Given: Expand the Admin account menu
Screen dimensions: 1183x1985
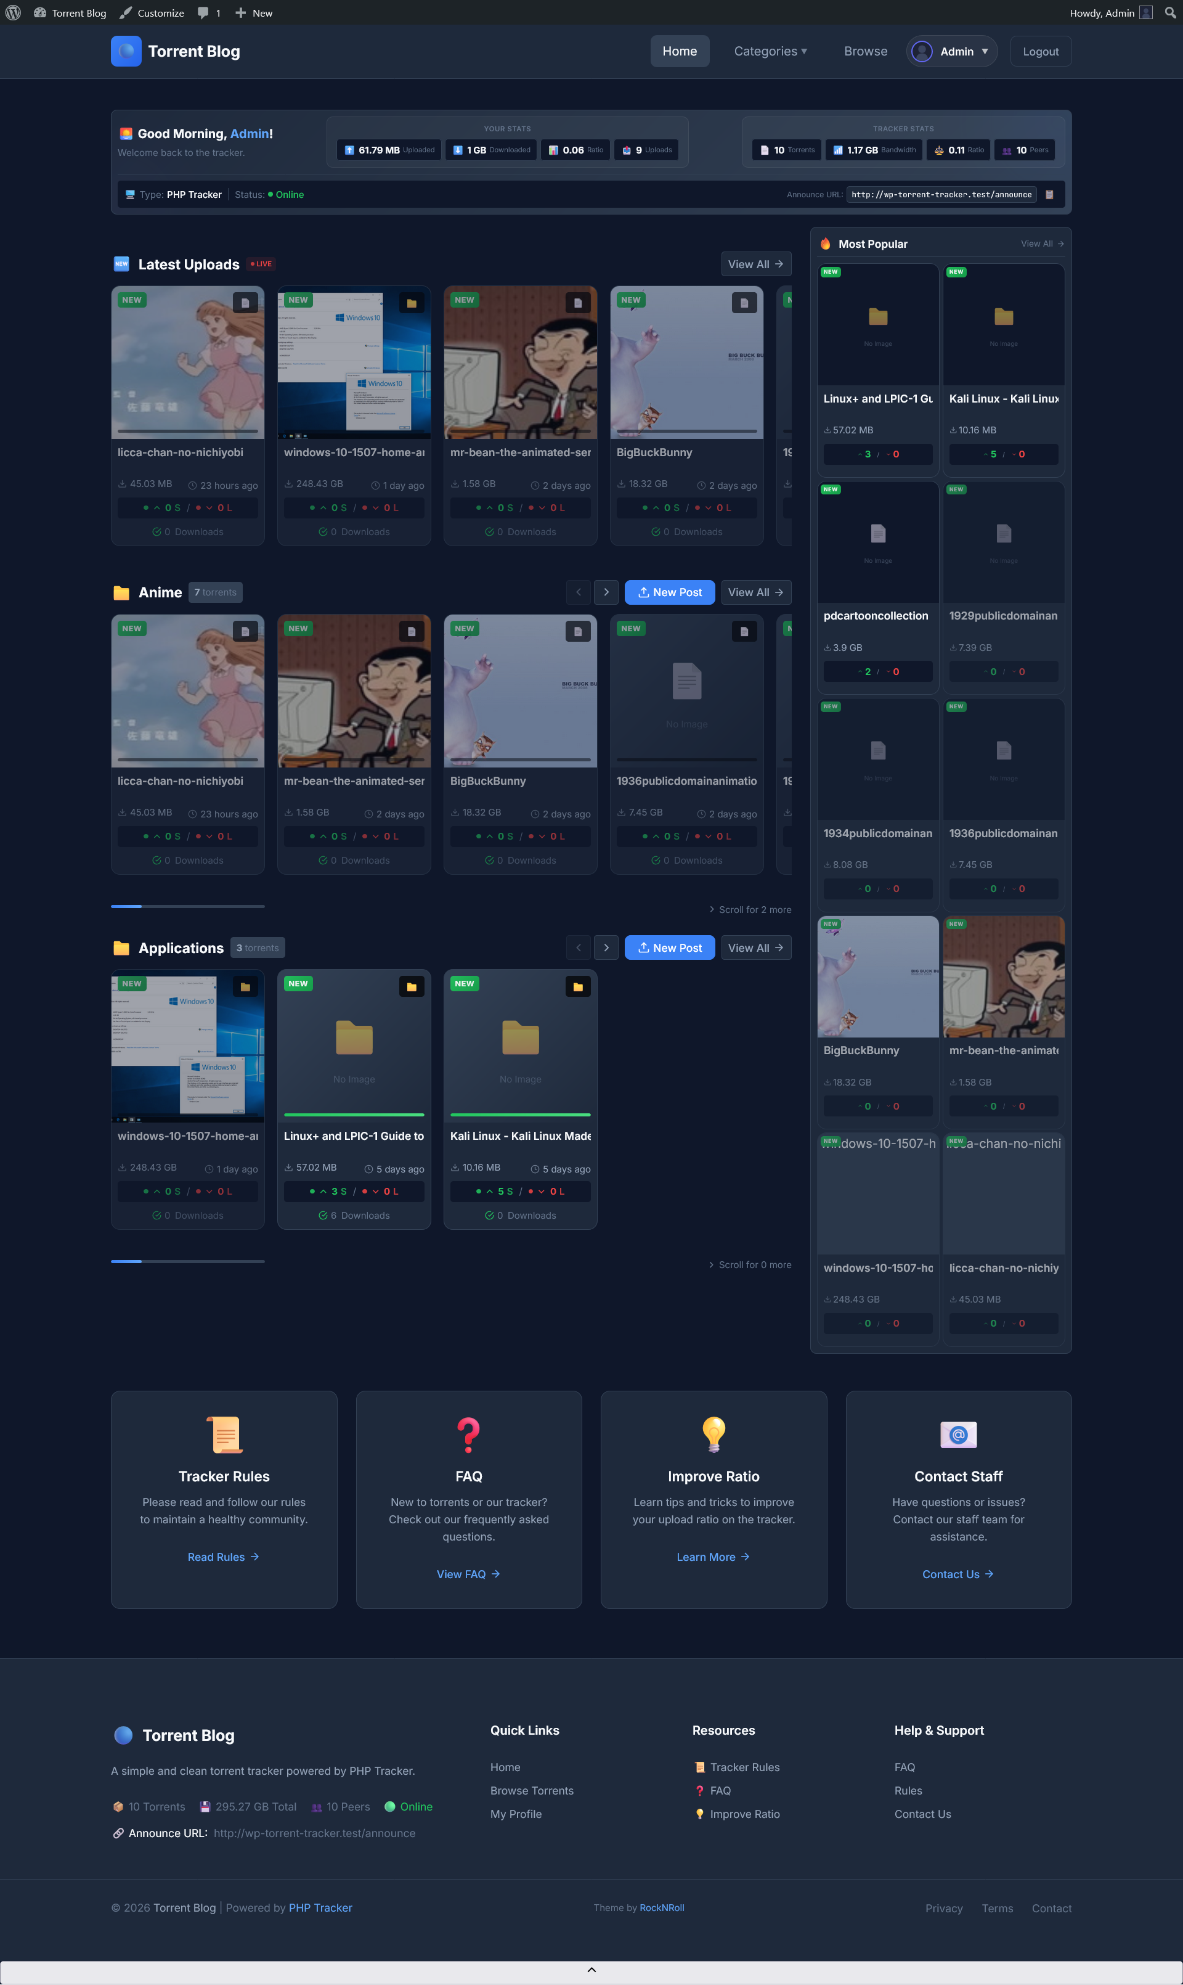Looking at the screenshot, I should (x=951, y=51).
